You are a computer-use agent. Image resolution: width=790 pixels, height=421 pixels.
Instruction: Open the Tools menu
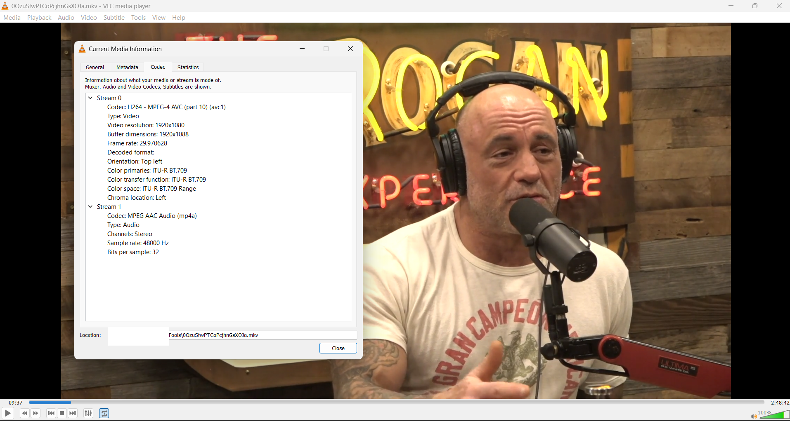click(x=138, y=17)
